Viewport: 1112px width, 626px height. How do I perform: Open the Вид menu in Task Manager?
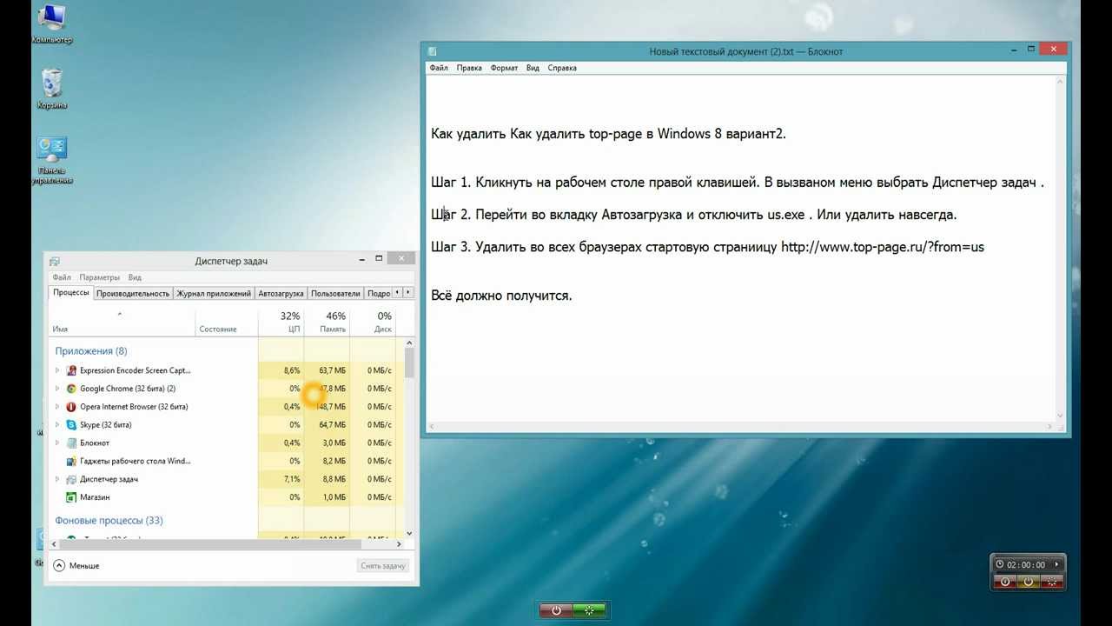click(x=135, y=277)
